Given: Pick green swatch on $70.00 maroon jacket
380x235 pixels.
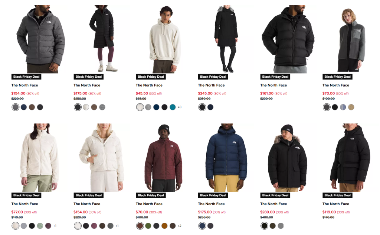Looking at the screenshot, I should [148, 226].
